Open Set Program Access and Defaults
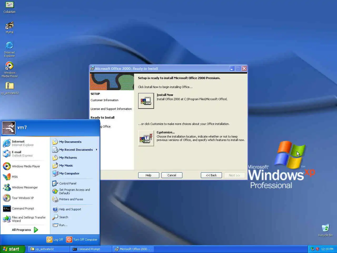The width and height of the screenshot is (337, 253). tap(75, 191)
